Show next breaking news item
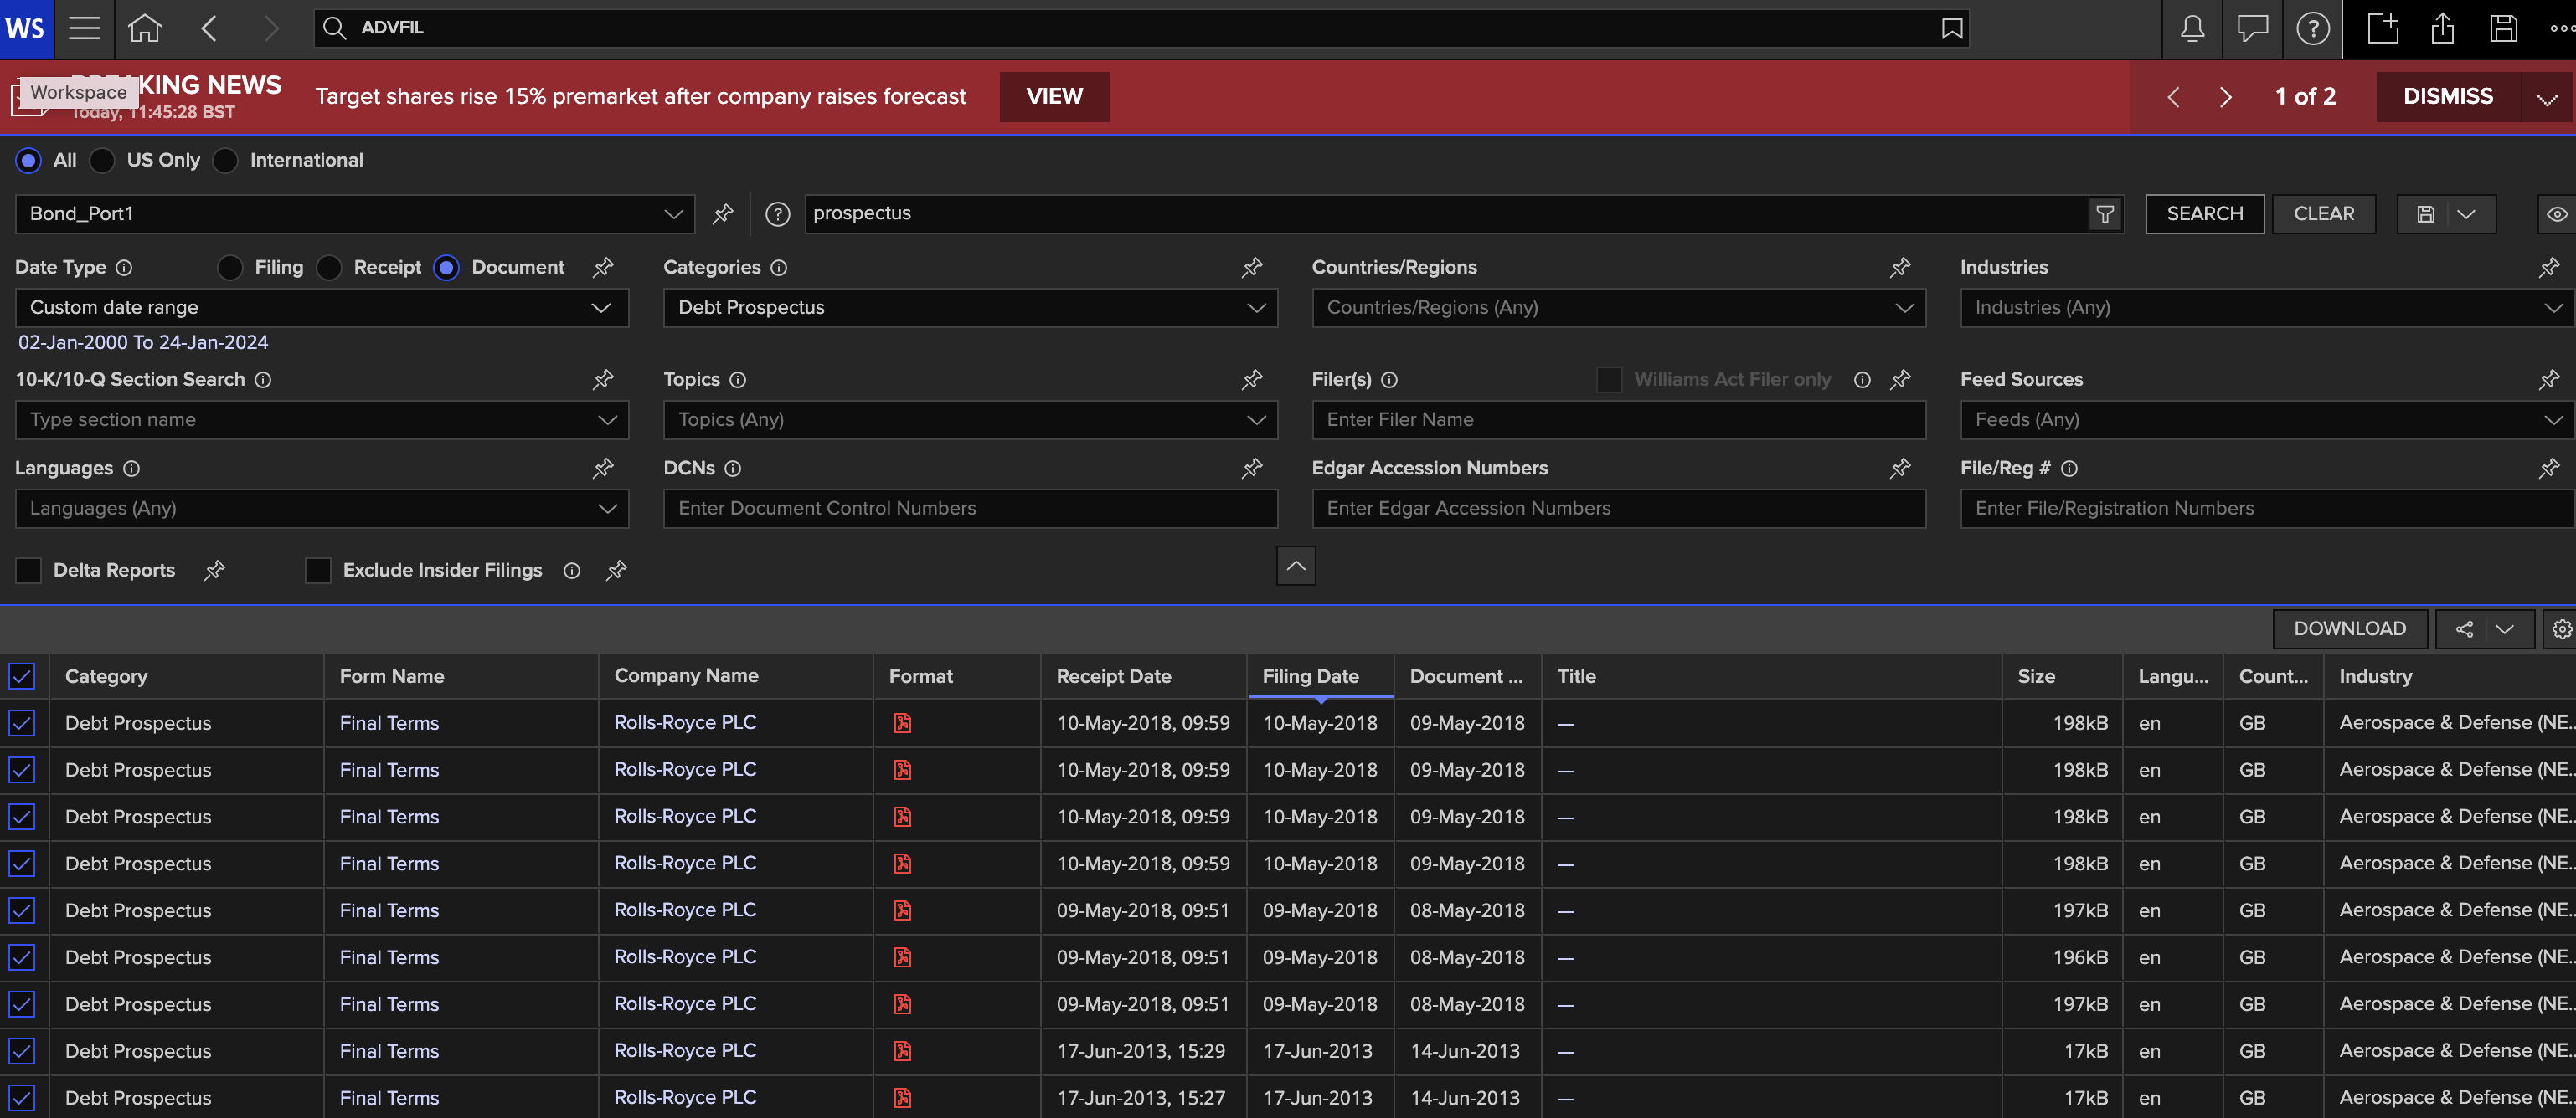2576x1118 pixels. 2225,97
